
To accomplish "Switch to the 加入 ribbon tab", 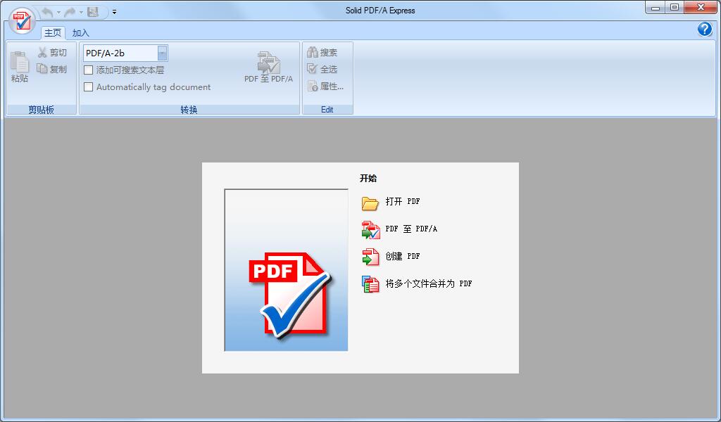I will point(80,33).
